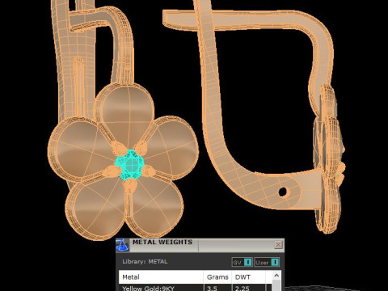The width and height of the screenshot is (388, 291).
Task: Close the Metal Weights panel
Action: pyautogui.click(x=278, y=245)
